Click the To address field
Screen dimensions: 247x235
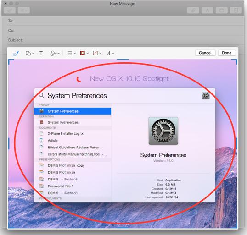click(126, 21)
